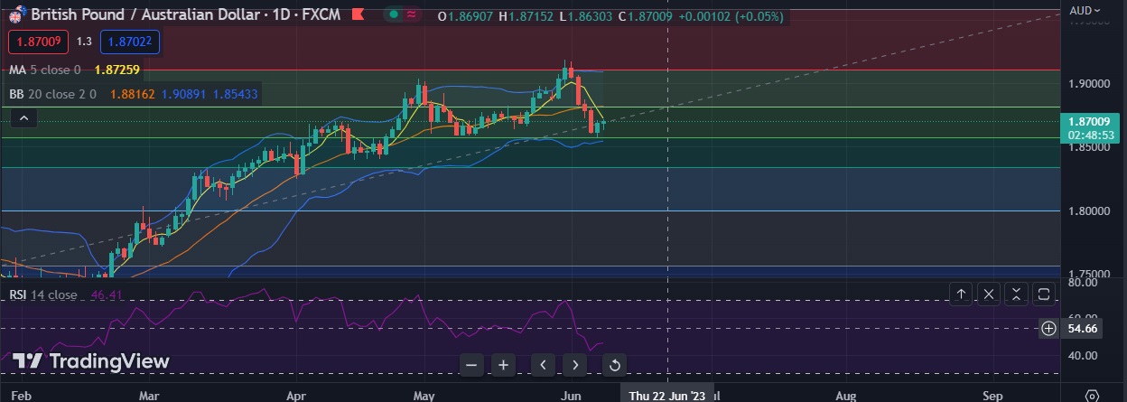Maximize the RSI pane
Viewport: 1127px width, 402px height.
coord(1043,294)
